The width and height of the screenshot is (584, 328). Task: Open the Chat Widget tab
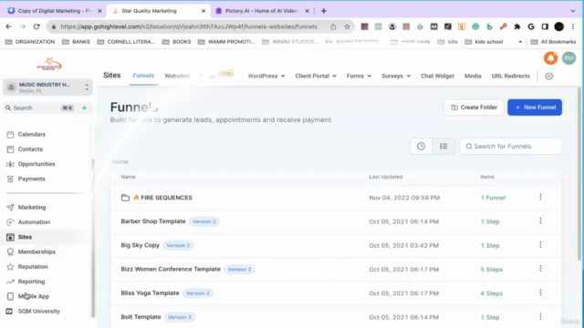[437, 76]
